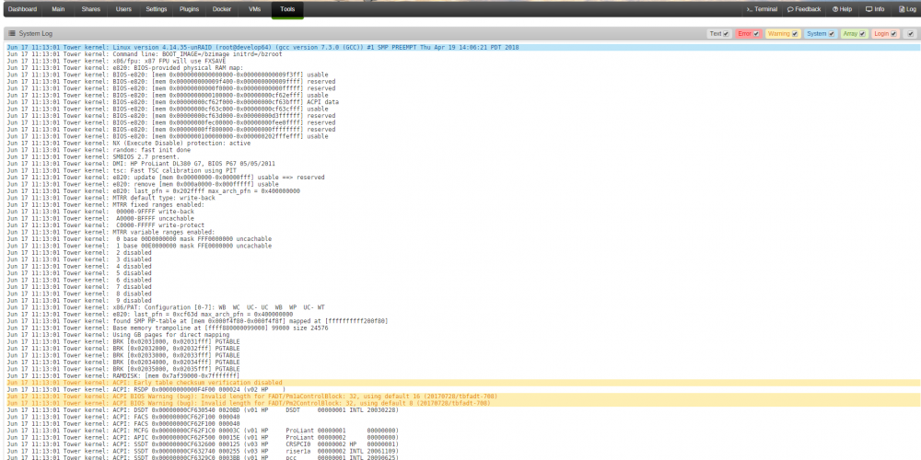Click the System Log list icon
Viewport: 921px width, 460px height.
point(12,34)
